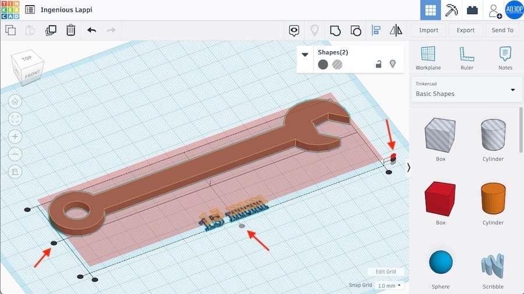Screen dimensions: 524x294
Task: Select the Hole striped shape option
Action: point(337,64)
